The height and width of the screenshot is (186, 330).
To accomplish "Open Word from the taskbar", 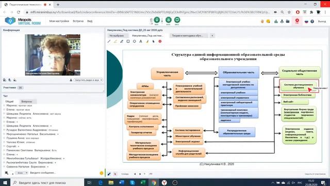I will point(122,182).
